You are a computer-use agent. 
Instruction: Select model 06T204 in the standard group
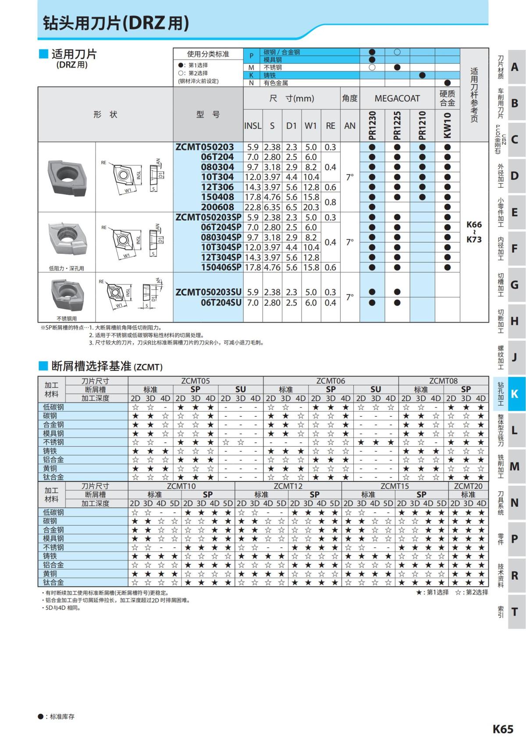click(217, 157)
